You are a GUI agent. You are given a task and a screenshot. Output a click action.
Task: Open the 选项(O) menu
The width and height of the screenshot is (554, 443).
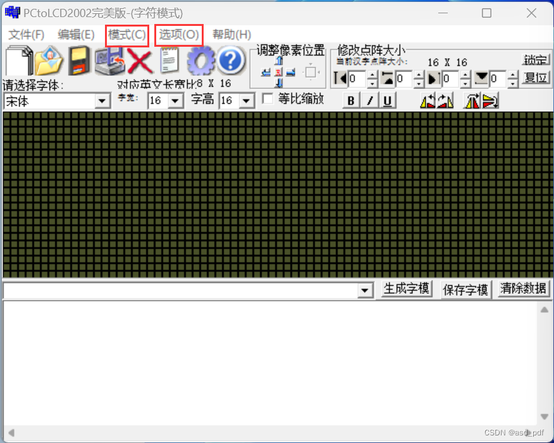tap(179, 35)
